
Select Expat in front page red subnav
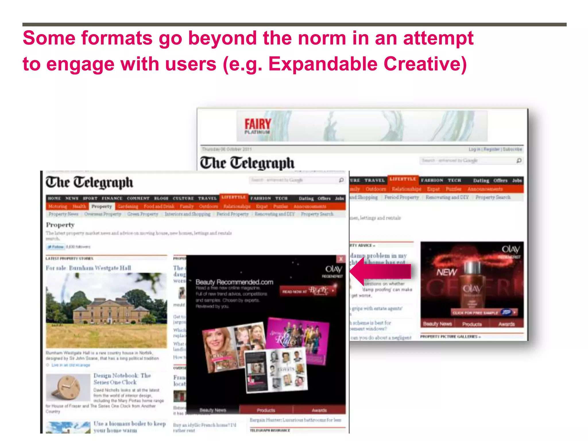(262, 206)
